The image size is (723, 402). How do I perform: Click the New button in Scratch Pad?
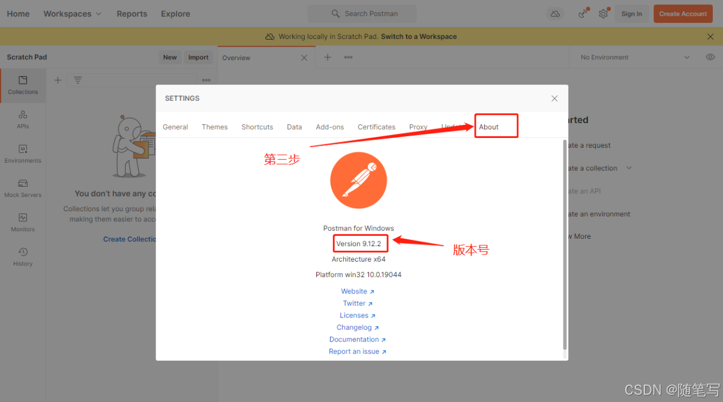[170, 57]
